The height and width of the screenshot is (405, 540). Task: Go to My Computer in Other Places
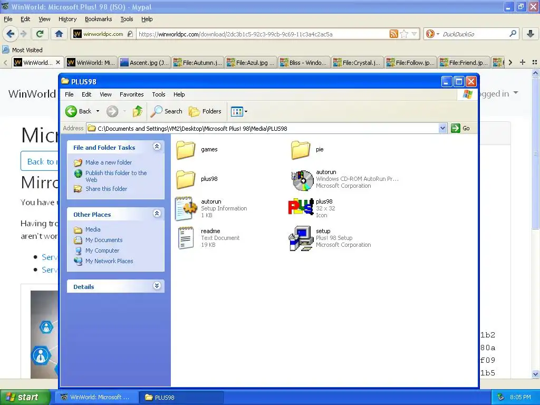102,250
